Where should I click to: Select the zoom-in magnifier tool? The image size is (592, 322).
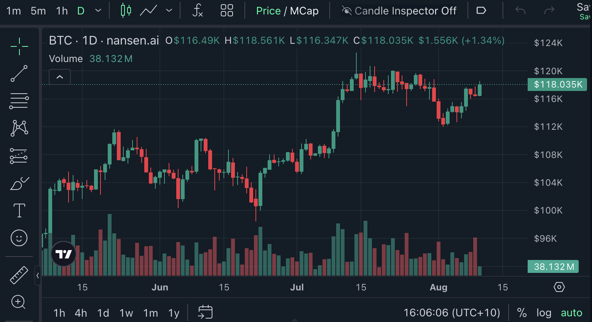coord(19,302)
